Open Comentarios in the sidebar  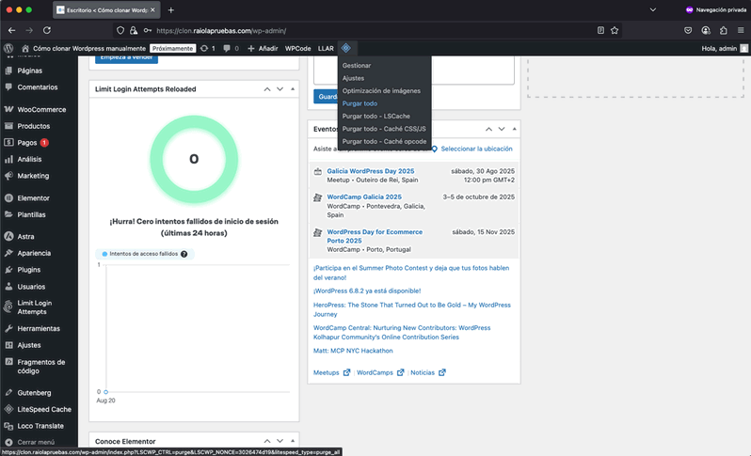click(39, 87)
